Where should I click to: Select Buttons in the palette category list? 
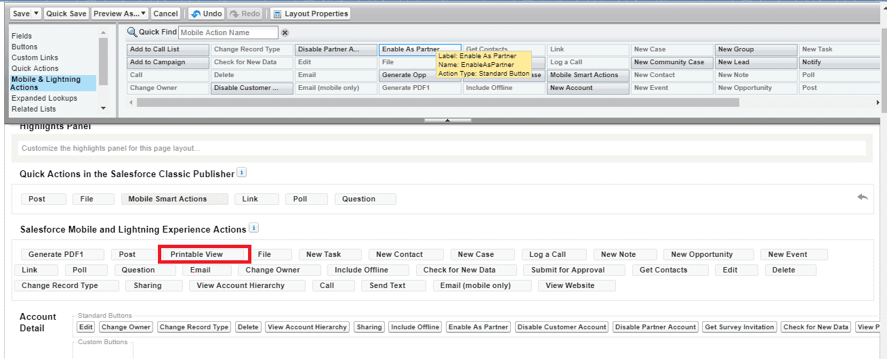pyautogui.click(x=24, y=47)
